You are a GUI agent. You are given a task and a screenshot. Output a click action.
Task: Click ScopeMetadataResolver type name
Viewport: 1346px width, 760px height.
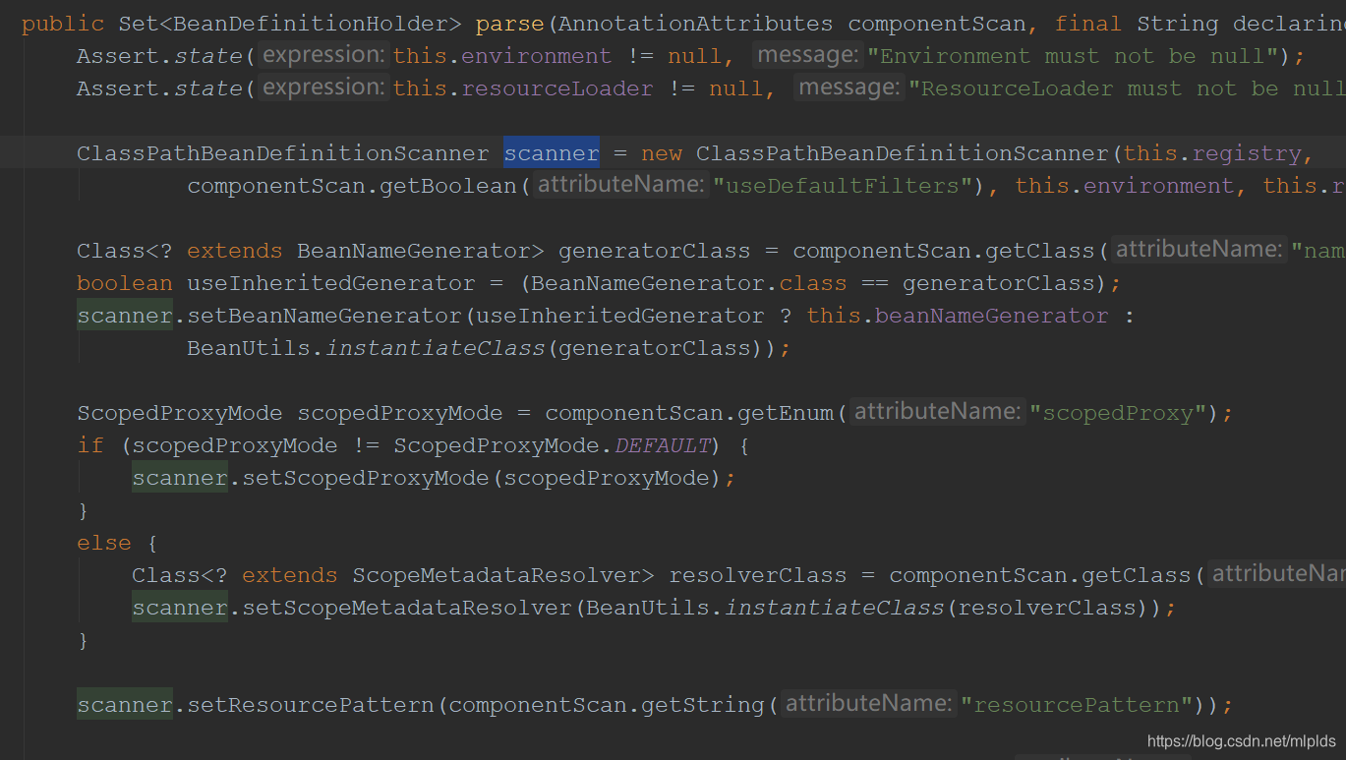coord(497,575)
